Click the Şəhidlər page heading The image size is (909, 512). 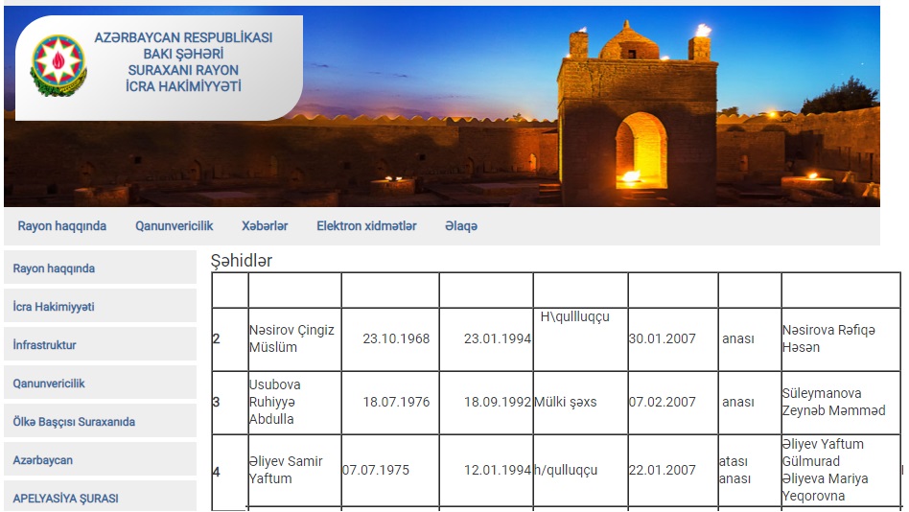[242, 260]
